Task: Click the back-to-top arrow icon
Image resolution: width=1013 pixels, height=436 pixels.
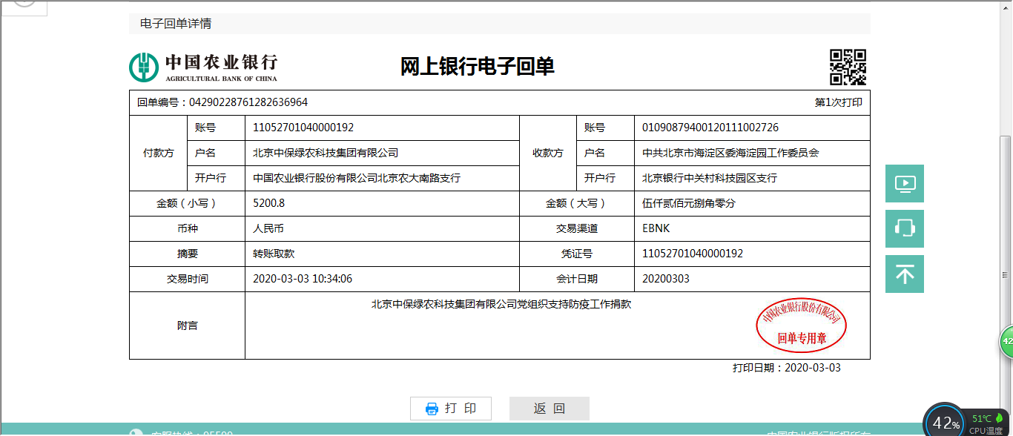Action: [x=904, y=274]
